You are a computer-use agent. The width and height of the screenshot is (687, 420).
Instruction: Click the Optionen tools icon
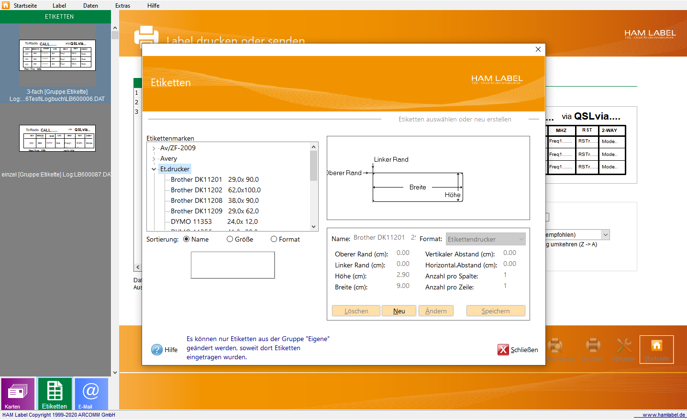[x=623, y=350]
